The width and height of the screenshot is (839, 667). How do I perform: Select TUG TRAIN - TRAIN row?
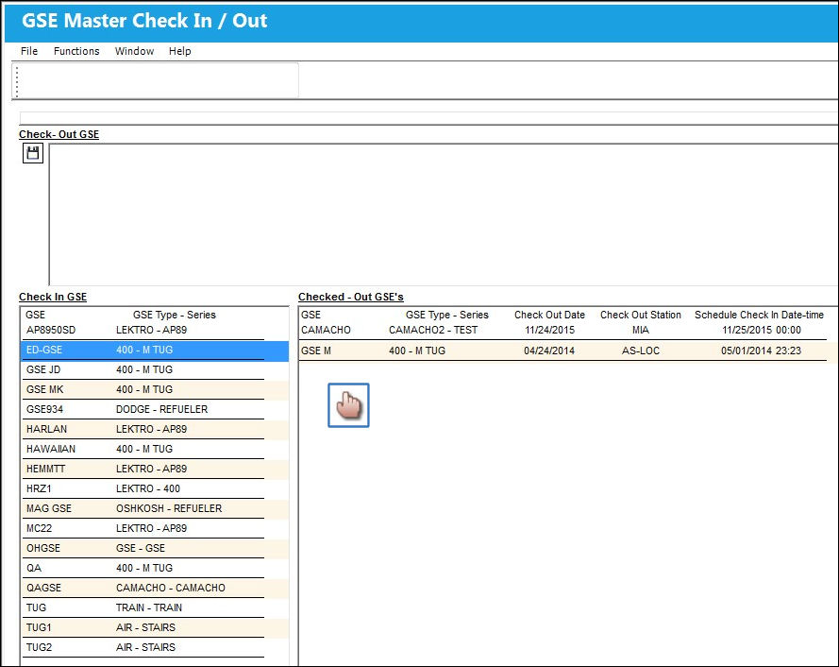pos(155,607)
